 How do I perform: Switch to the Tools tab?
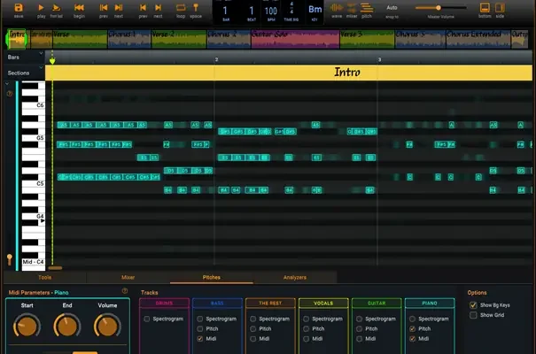44,277
